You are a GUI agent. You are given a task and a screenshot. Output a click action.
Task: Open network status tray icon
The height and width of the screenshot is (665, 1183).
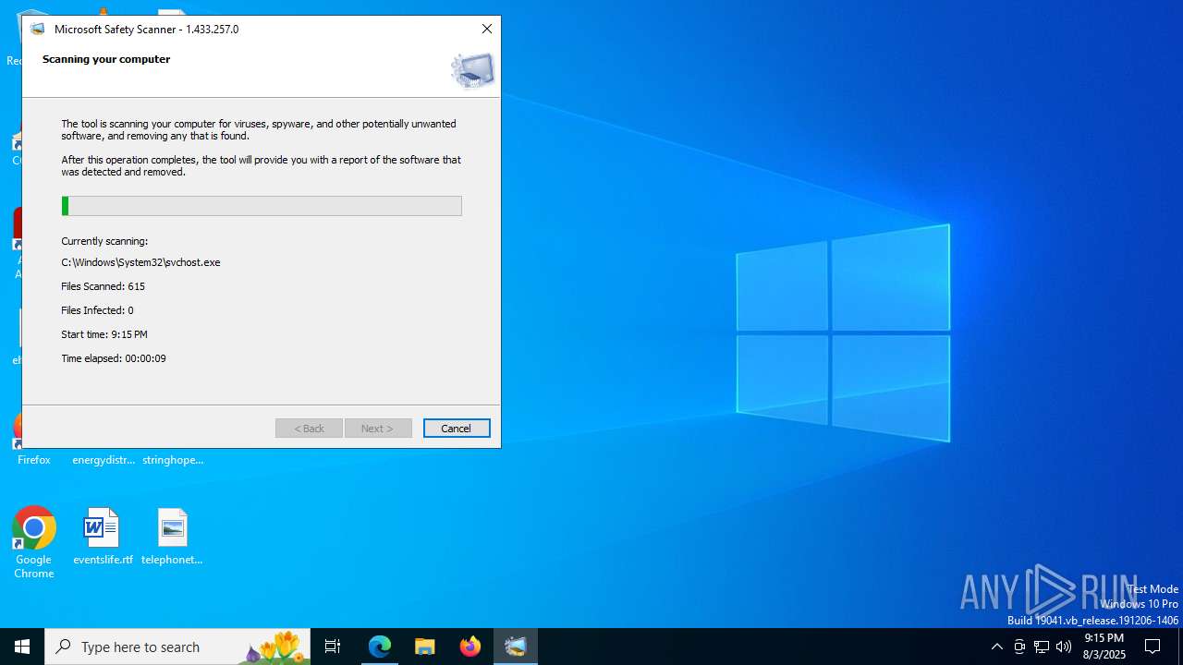point(1042,647)
